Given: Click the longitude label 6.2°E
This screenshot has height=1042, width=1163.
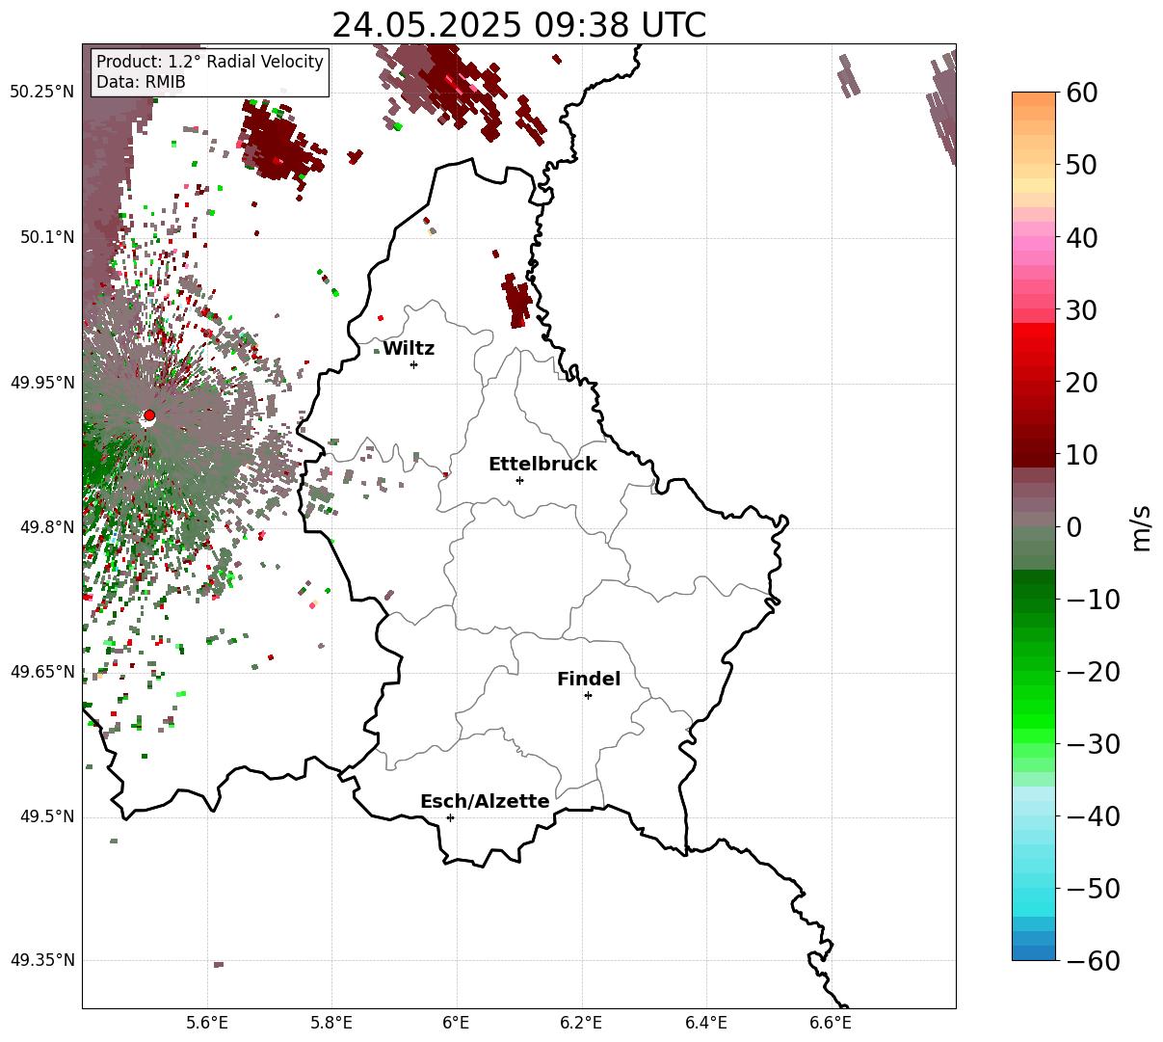Looking at the screenshot, I should click(582, 1023).
